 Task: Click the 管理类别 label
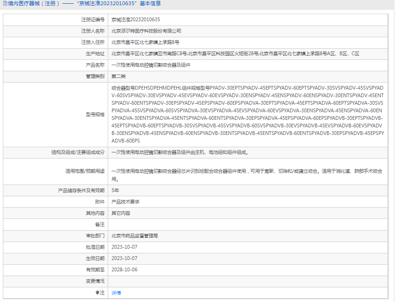tap(95, 76)
